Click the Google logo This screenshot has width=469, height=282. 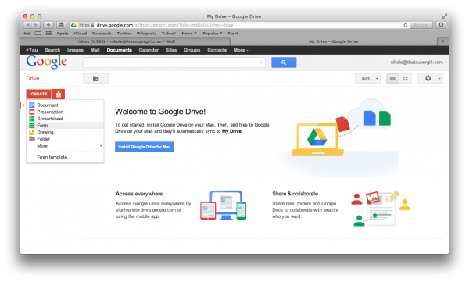(x=46, y=62)
